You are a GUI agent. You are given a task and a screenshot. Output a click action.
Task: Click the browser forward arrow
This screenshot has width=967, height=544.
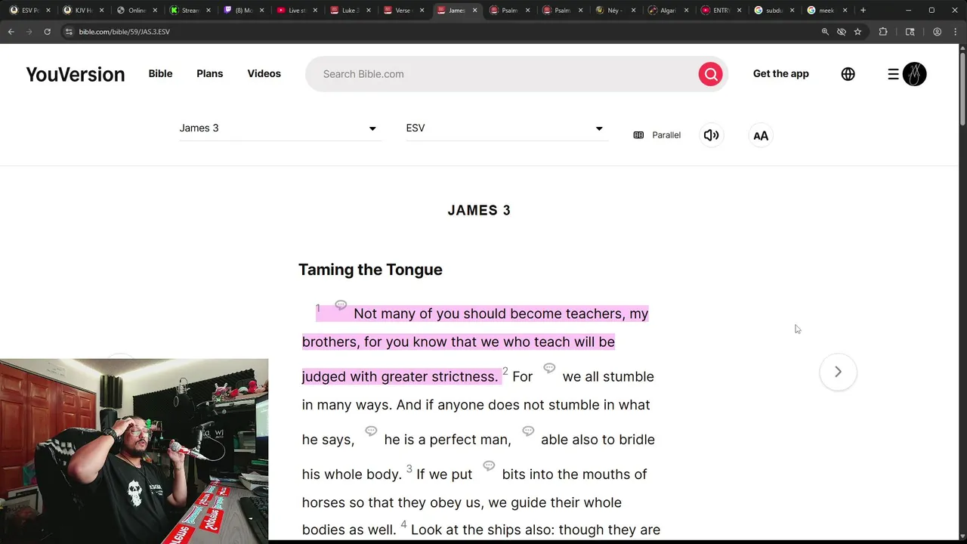coord(29,32)
